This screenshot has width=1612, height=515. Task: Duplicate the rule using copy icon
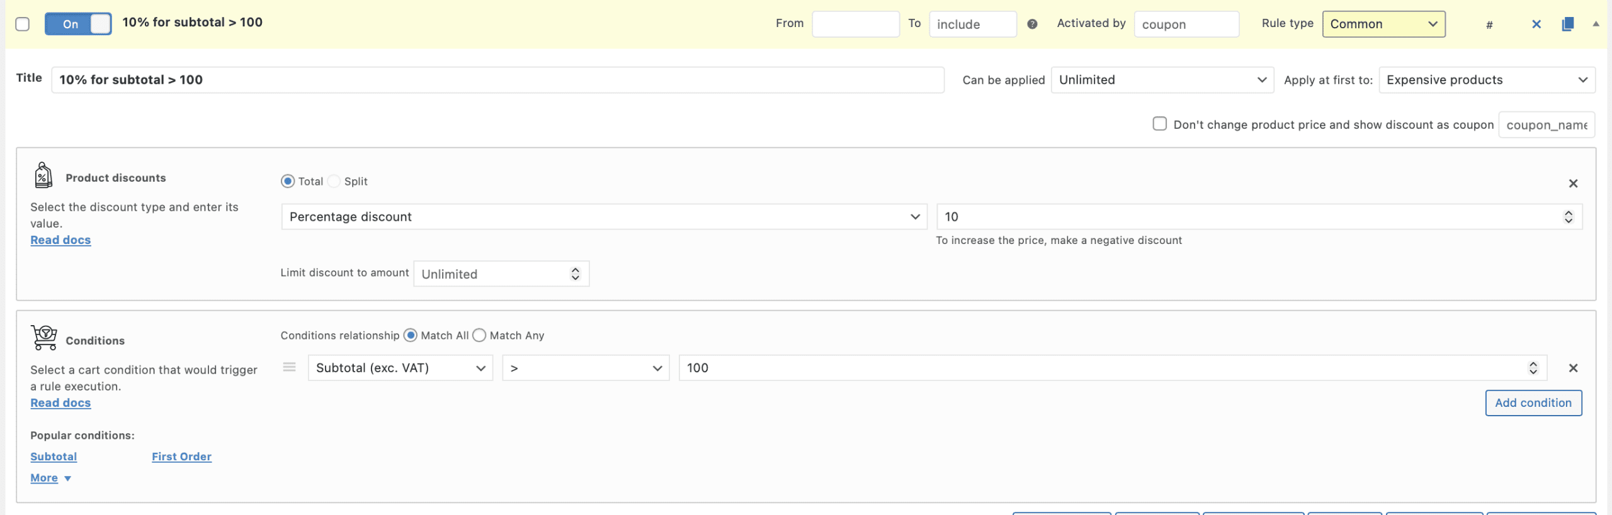pos(1568,25)
